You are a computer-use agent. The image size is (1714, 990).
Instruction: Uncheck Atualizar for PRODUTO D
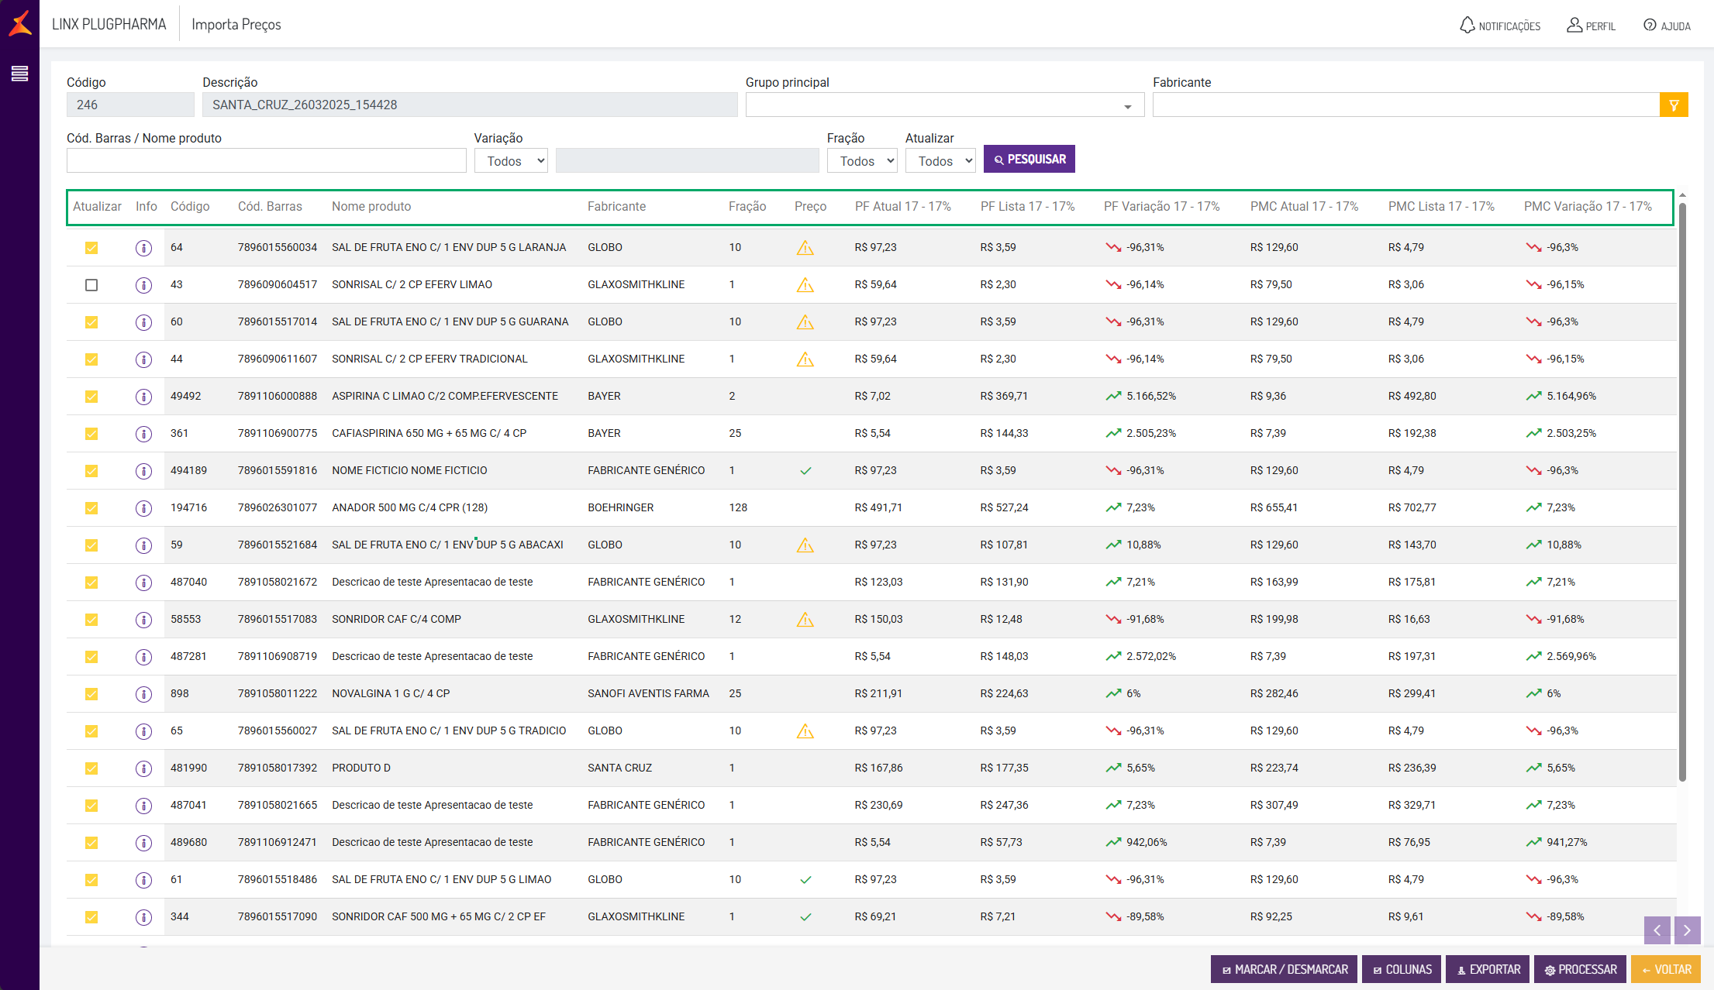(x=91, y=768)
